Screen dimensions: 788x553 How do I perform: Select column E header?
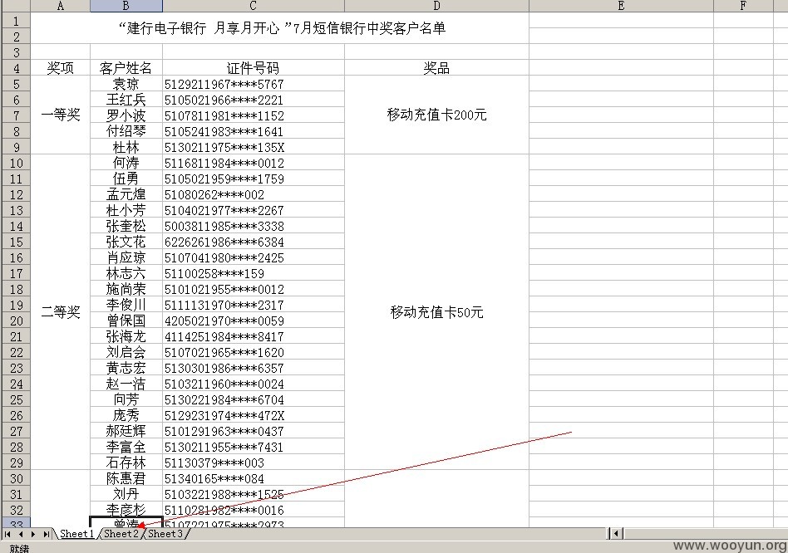tap(621, 6)
